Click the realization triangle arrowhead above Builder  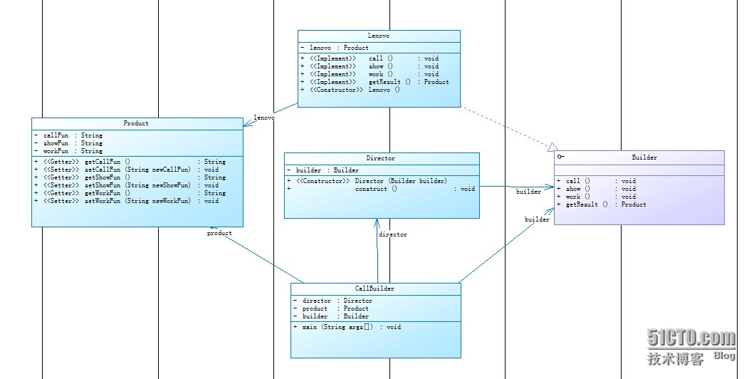pyautogui.click(x=552, y=146)
